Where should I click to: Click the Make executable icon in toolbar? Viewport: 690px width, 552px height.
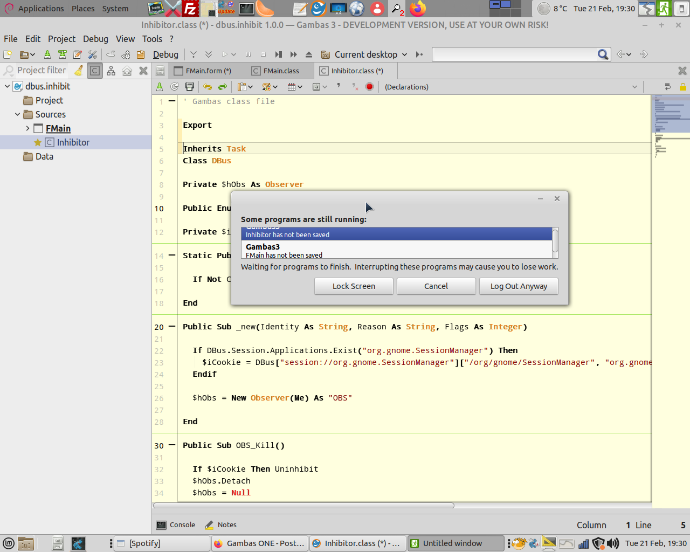pyautogui.click(x=141, y=54)
